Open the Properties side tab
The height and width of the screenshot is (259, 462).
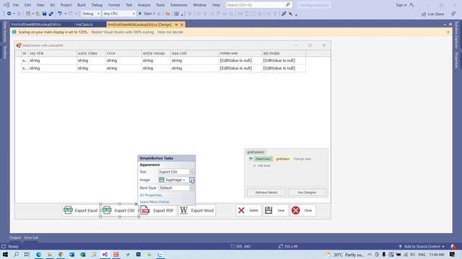point(456,60)
